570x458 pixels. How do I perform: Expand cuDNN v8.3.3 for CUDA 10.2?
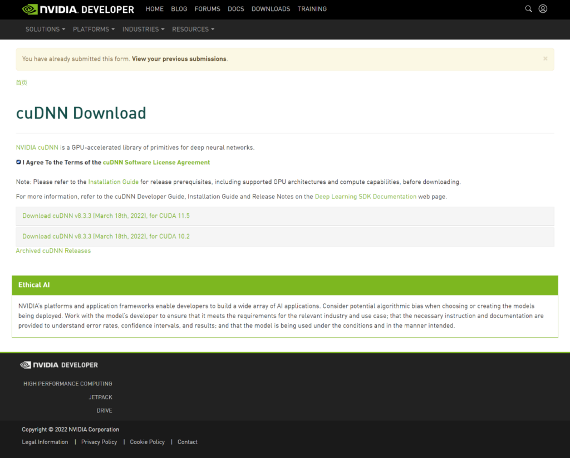coord(106,236)
